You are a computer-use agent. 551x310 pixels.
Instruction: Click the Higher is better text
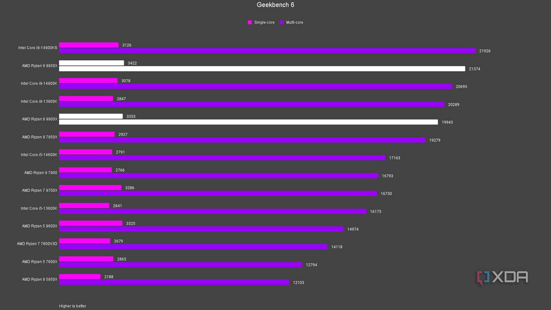click(72, 306)
